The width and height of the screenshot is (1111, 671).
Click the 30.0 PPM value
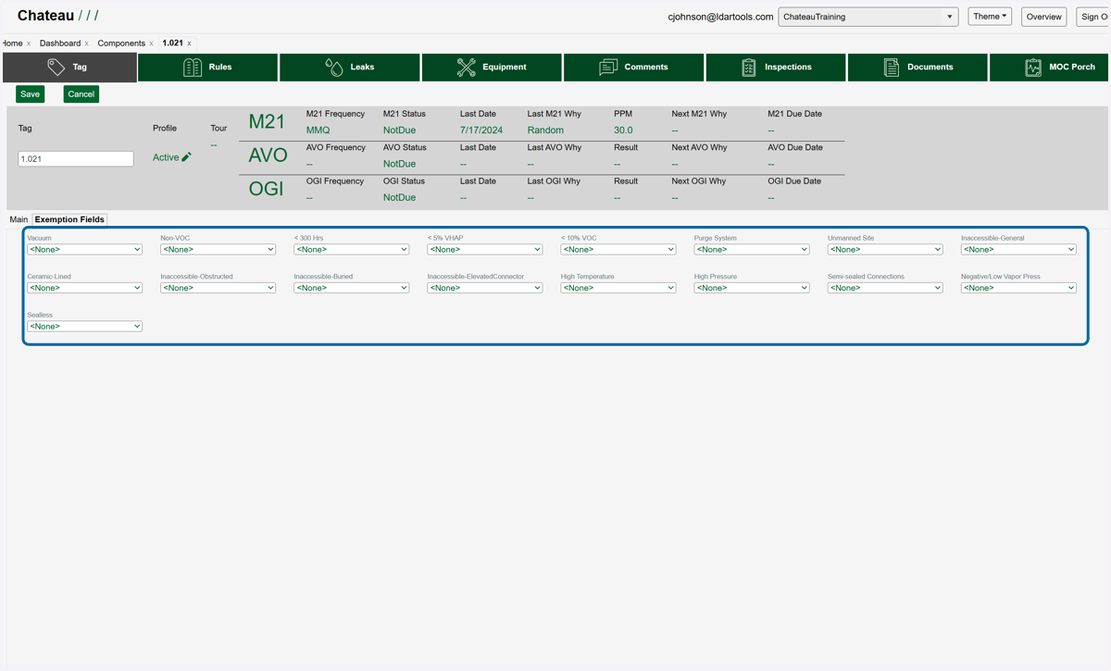623,130
